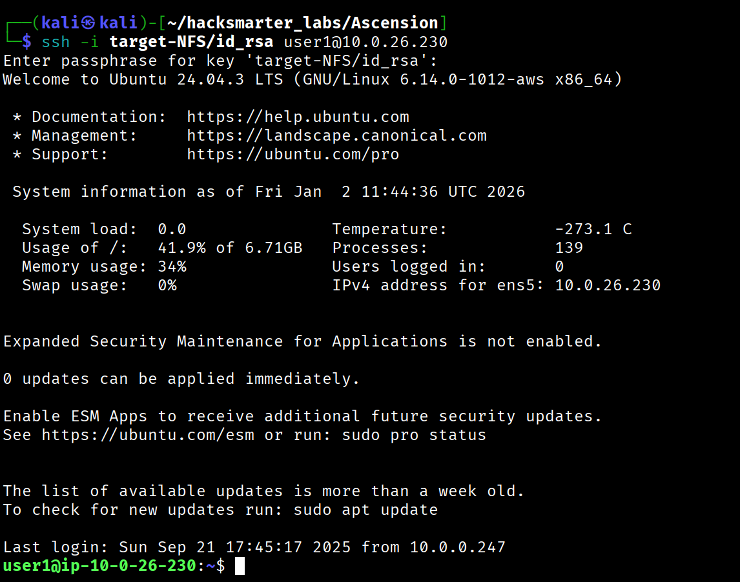Click the ssh command on the prompt line

pyautogui.click(x=56, y=42)
